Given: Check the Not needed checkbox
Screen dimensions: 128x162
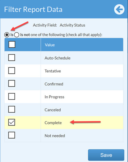Looking at the screenshot, I should (12, 135).
